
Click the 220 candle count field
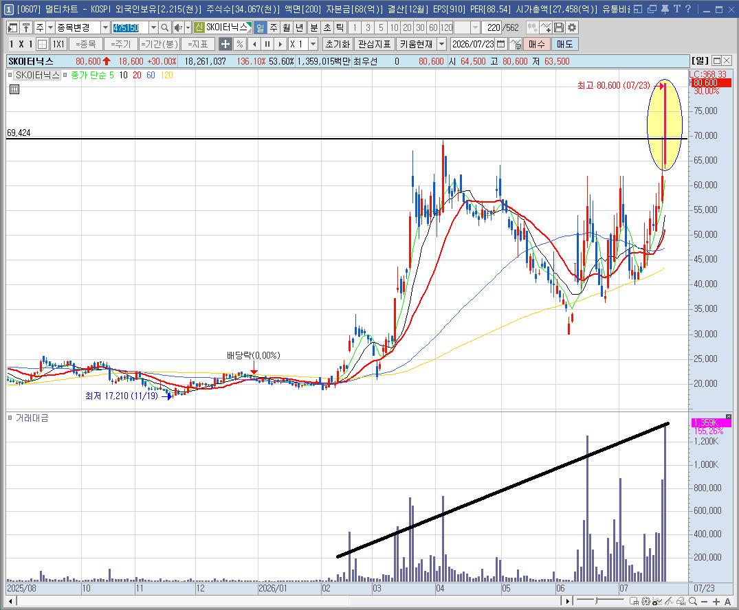[x=493, y=27]
